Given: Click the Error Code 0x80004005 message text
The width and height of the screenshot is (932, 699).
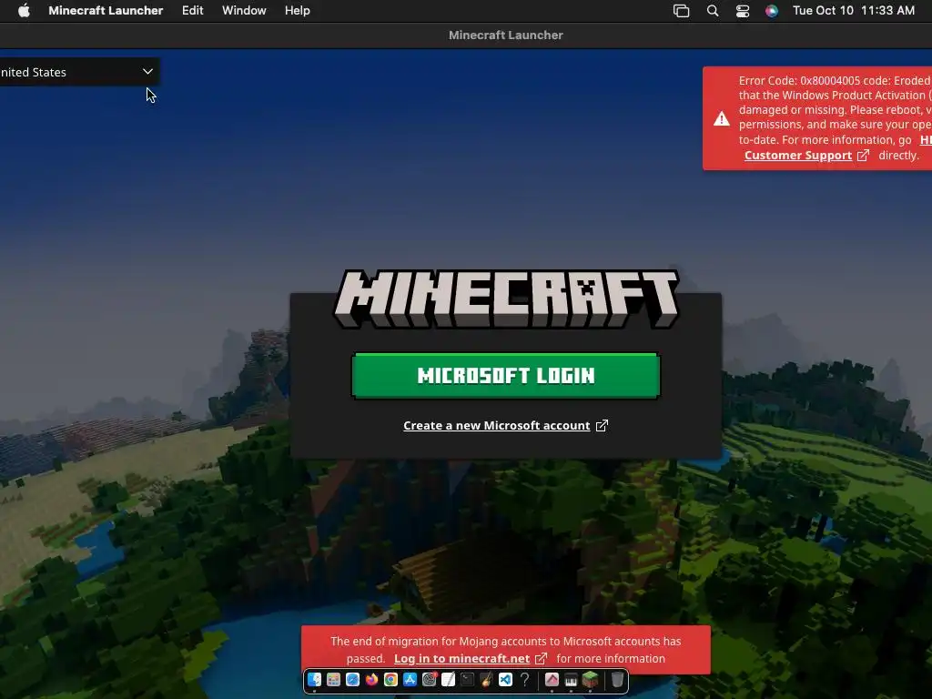Looking at the screenshot, I should point(835,117).
